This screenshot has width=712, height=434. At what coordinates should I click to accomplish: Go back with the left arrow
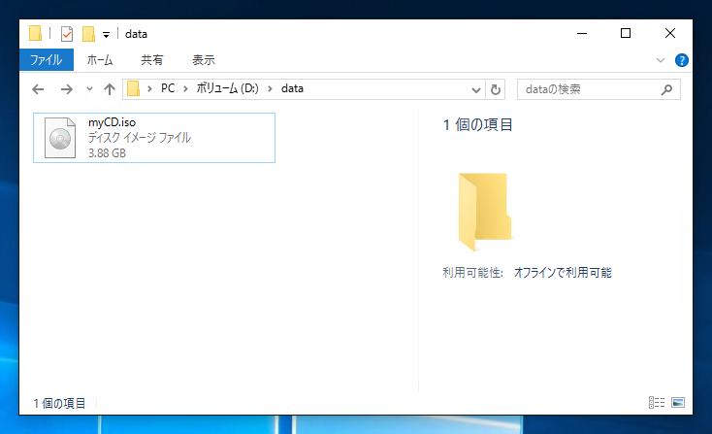(x=38, y=89)
